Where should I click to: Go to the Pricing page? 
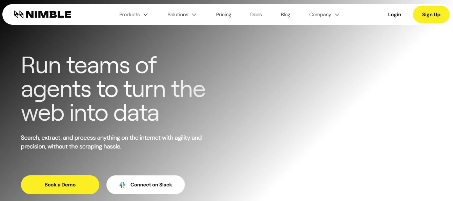(224, 15)
